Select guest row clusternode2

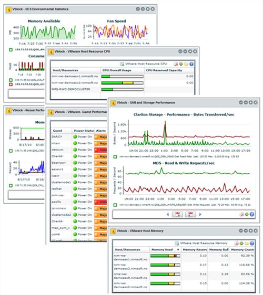point(79,215)
